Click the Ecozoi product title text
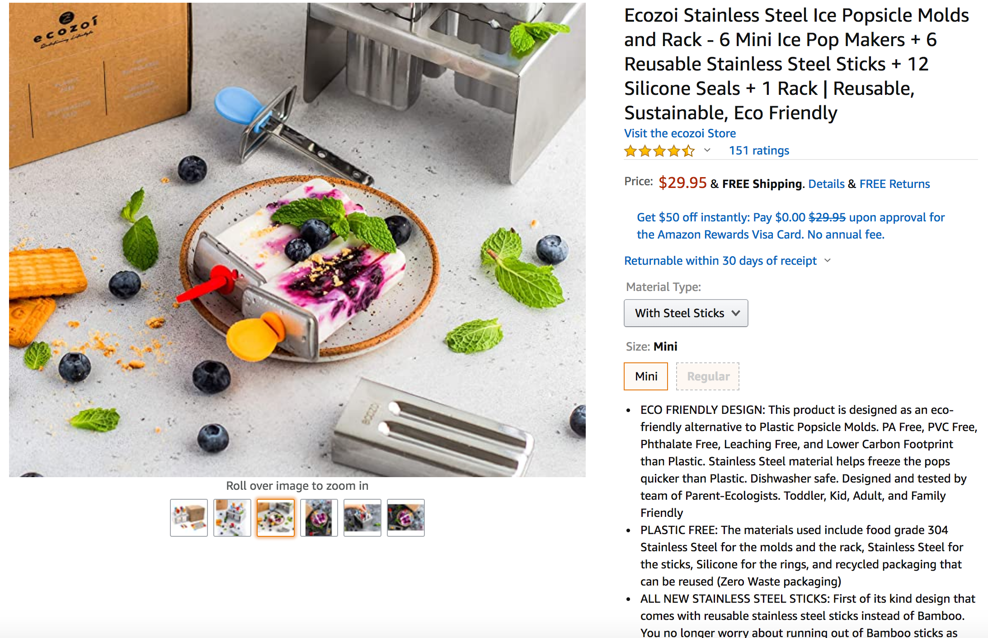The width and height of the screenshot is (988, 638). (x=796, y=64)
